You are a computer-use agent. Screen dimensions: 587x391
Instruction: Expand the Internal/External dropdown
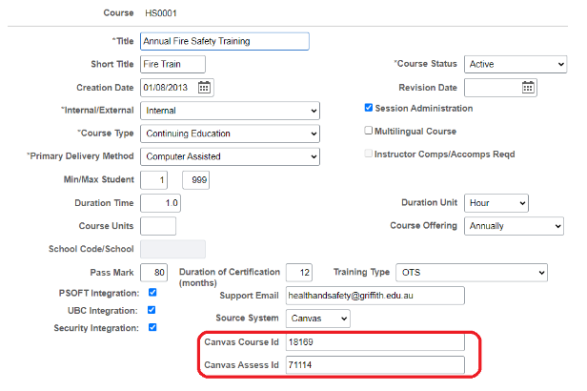pos(230,111)
